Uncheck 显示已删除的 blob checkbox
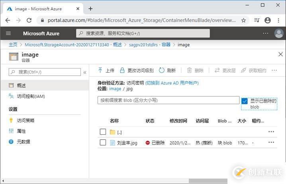This screenshot has height=184, width=286. pyautogui.click(x=245, y=101)
